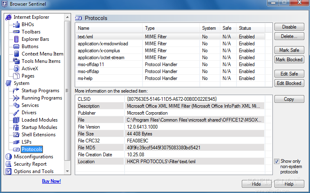Click the Protocols icon in tree
The height and width of the screenshot is (193, 310).
coord(16,149)
